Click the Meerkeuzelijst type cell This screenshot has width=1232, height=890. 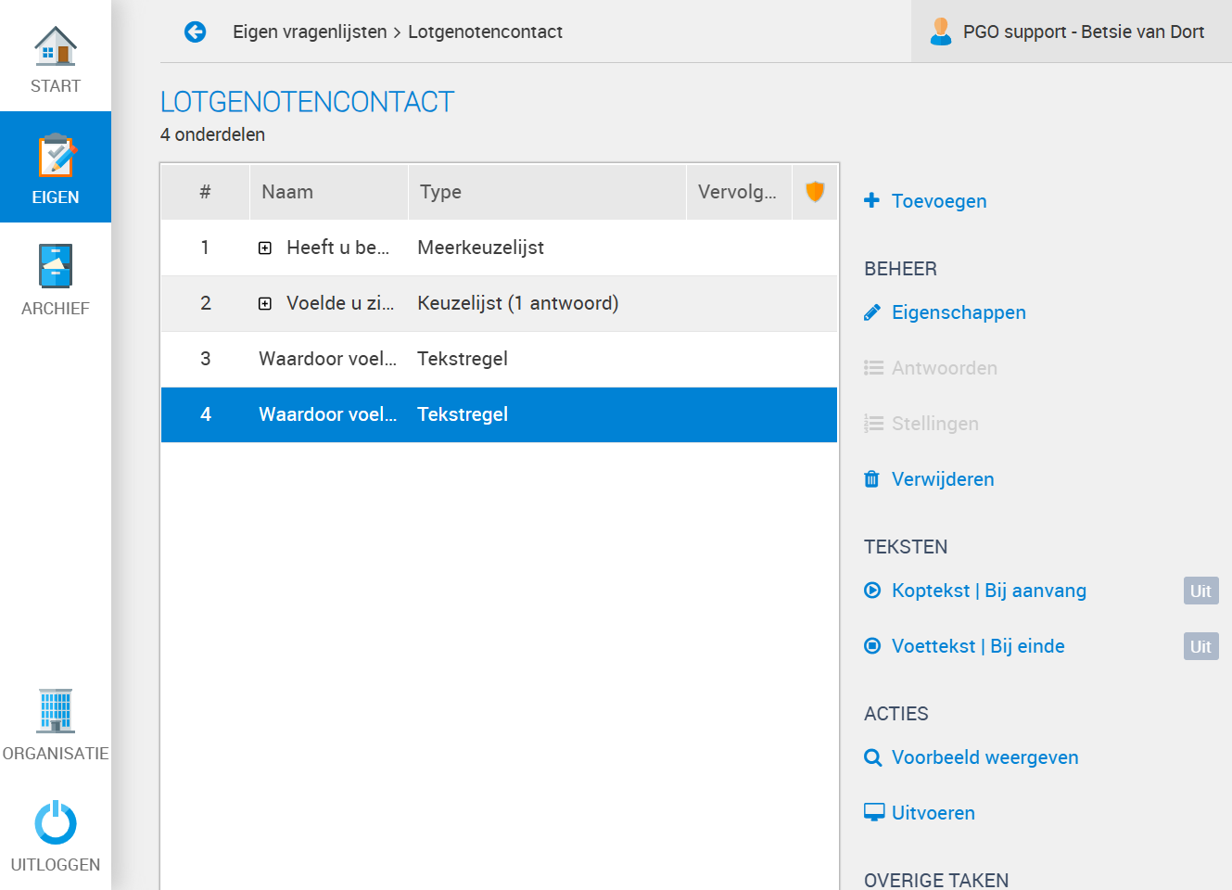480,248
